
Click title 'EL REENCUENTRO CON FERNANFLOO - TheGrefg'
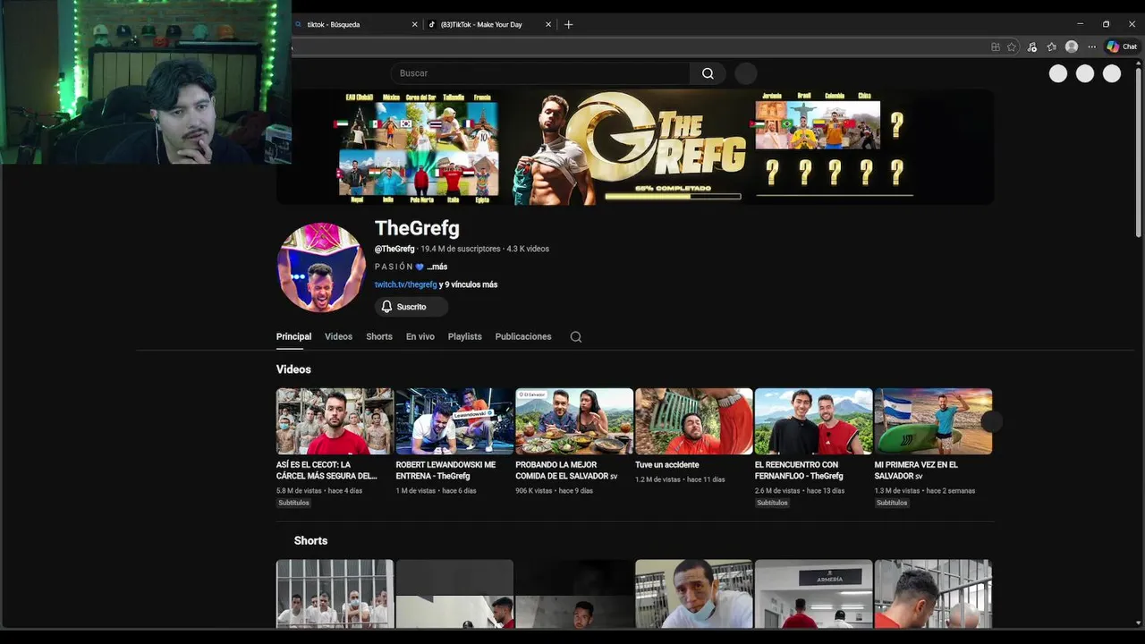point(799,470)
